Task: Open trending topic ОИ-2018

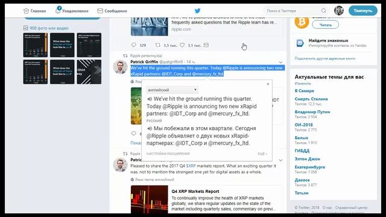Action: coord(304,125)
